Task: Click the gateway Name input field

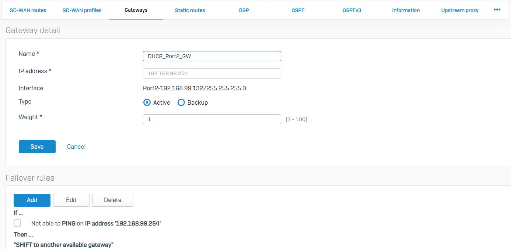Action: tap(212, 56)
